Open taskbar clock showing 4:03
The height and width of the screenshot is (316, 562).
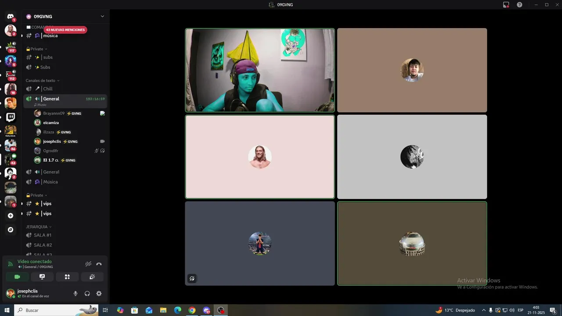tap(536, 310)
